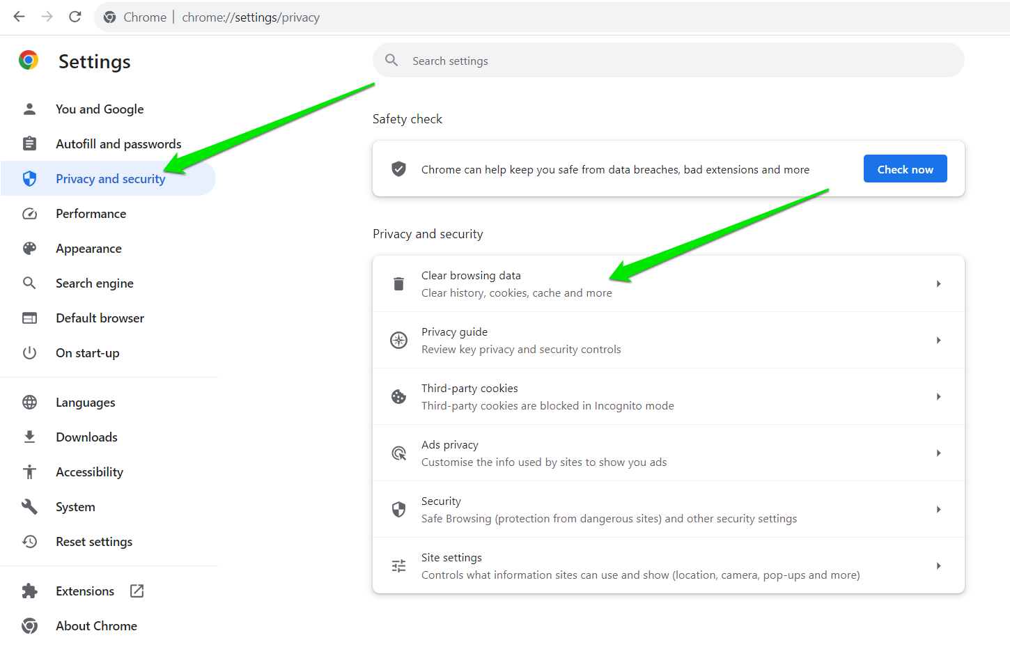Click the browser Forward arrow
1010x647 pixels.
[47, 17]
